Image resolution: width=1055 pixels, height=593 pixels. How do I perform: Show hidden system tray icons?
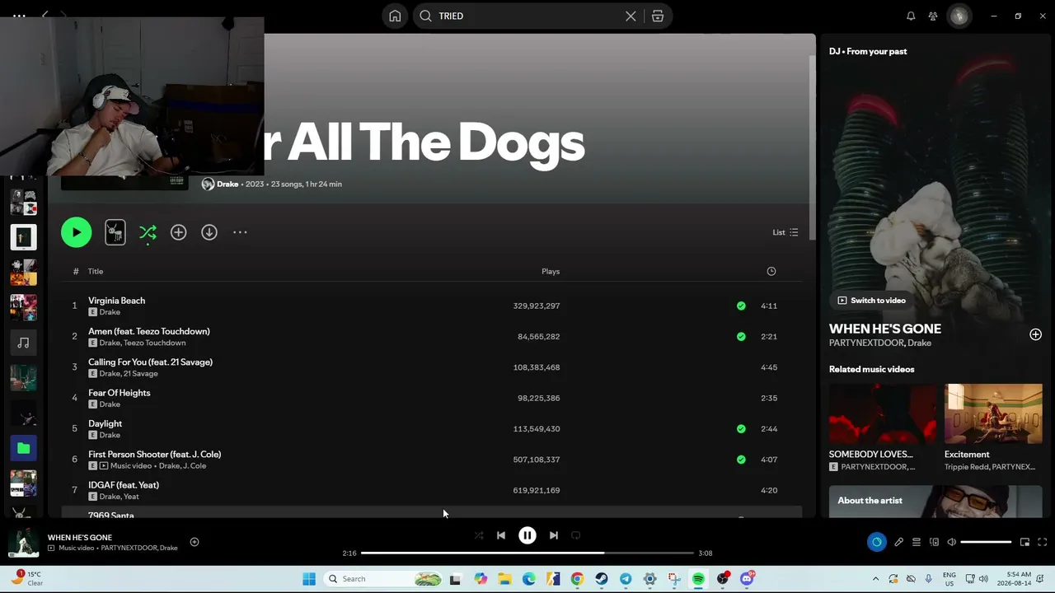click(x=875, y=579)
